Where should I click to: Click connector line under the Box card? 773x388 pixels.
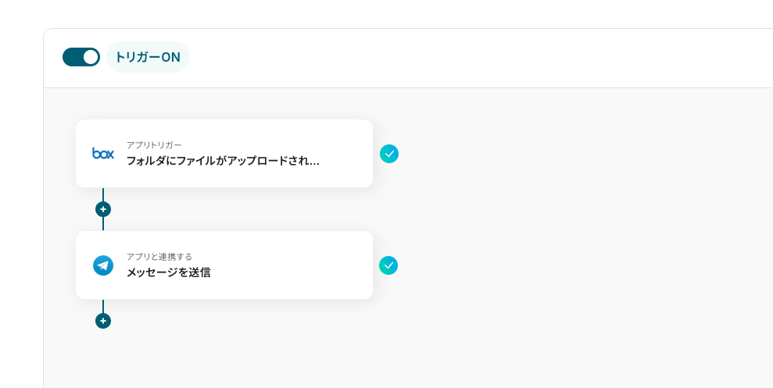click(103, 194)
